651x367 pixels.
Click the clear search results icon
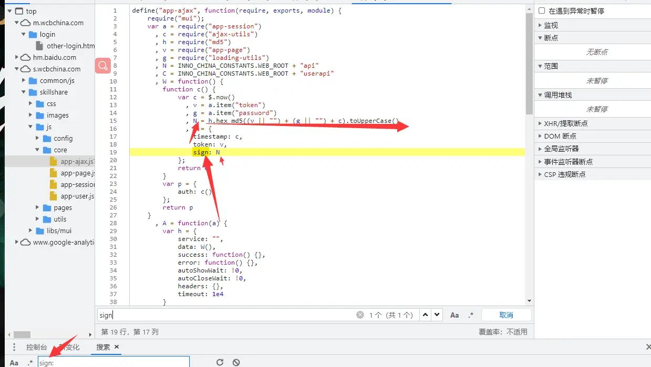coord(236,362)
